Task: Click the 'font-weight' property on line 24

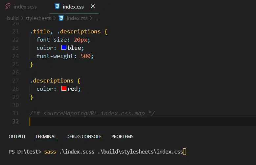Action: [55, 56]
